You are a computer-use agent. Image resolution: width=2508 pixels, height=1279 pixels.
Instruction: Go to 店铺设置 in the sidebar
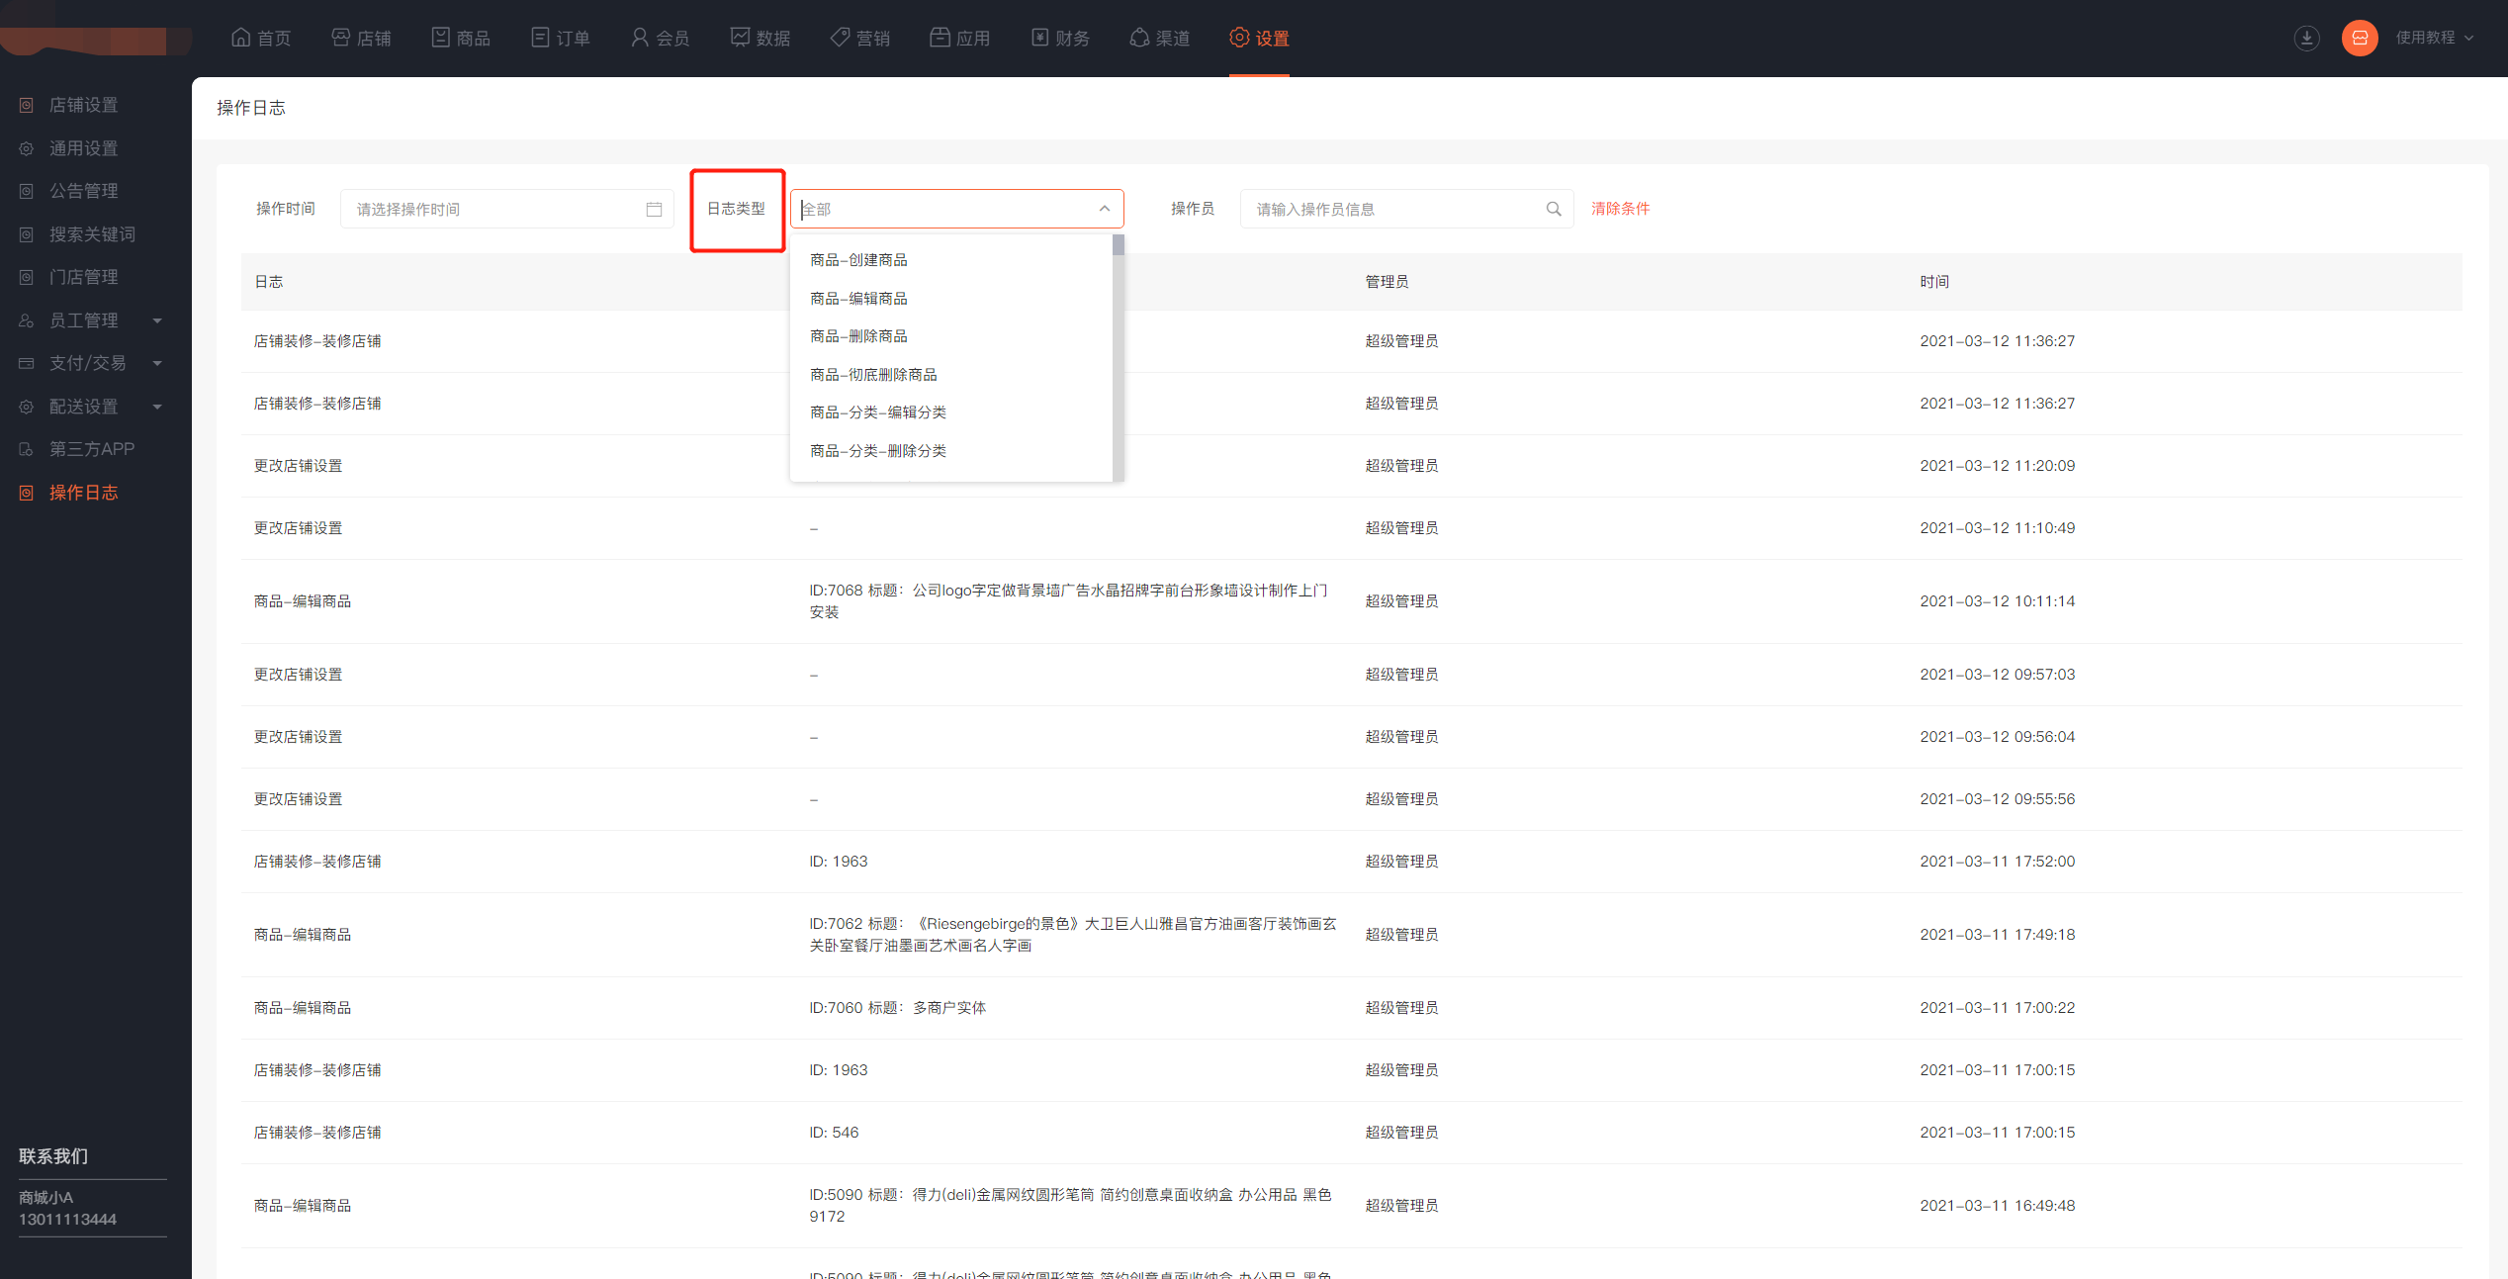83,105
